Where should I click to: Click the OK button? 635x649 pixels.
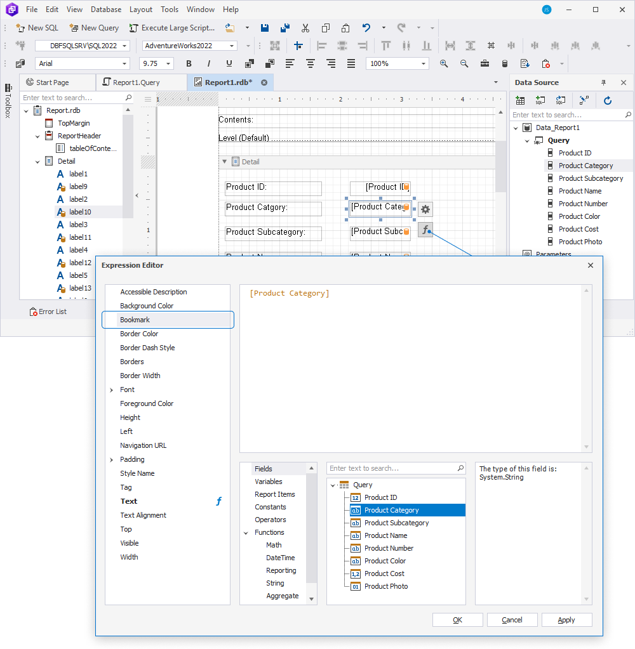coord(457,620)
